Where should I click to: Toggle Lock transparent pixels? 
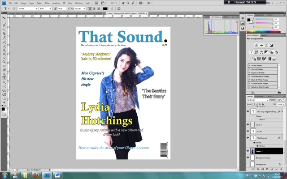pos(253,104)
